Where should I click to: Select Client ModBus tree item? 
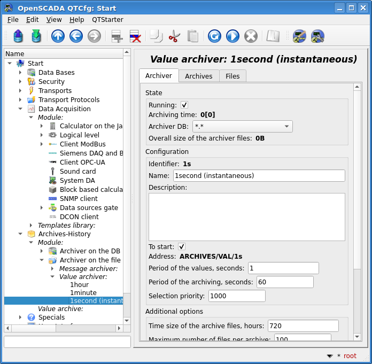tap(82, 144)
